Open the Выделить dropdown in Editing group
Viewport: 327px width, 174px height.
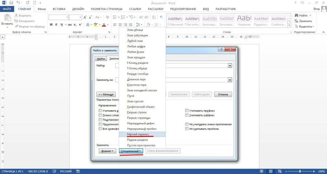click(305, 26)
